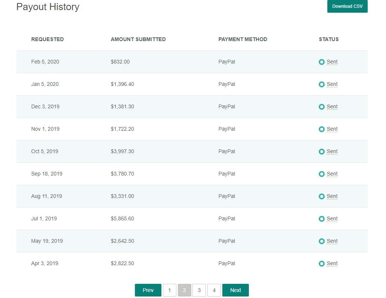Viewport: 386px width, 298px height.
Task: Open the Sent status link for May 19, 2019
Action: pos(332,241)
